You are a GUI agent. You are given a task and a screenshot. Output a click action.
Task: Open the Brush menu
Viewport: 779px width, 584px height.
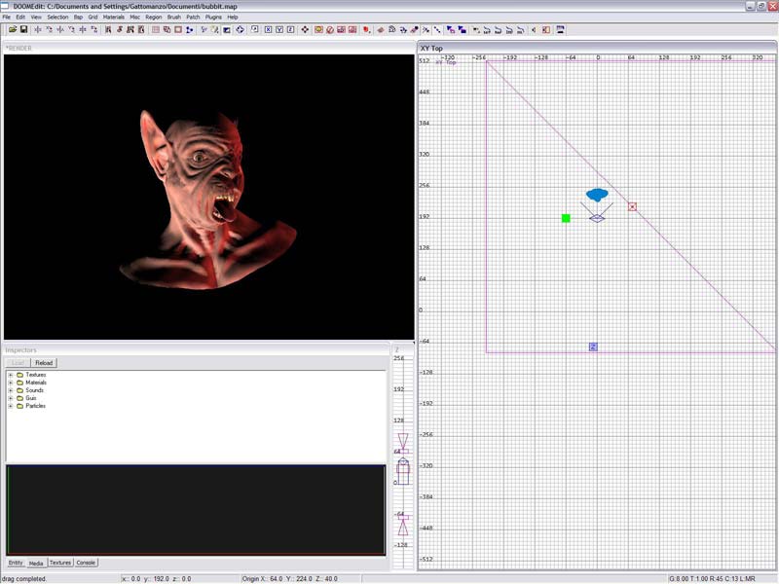(174, 17)
